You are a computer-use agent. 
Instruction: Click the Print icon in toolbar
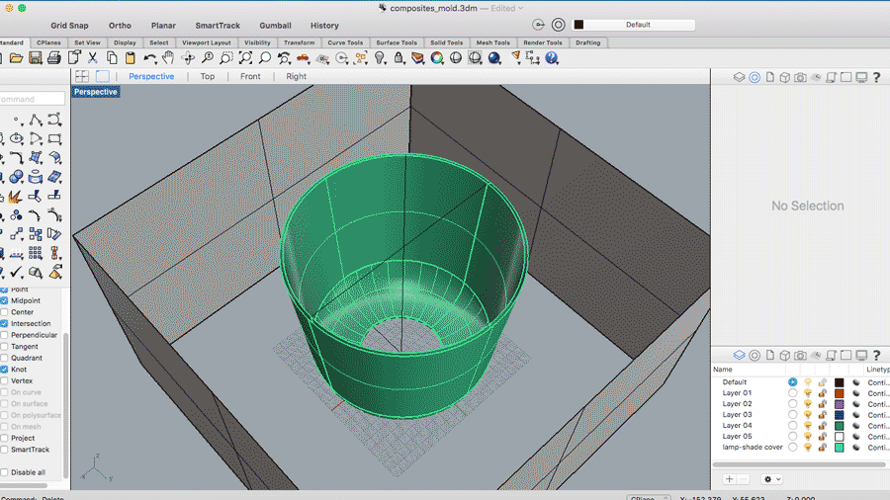(x=54, y=58)
